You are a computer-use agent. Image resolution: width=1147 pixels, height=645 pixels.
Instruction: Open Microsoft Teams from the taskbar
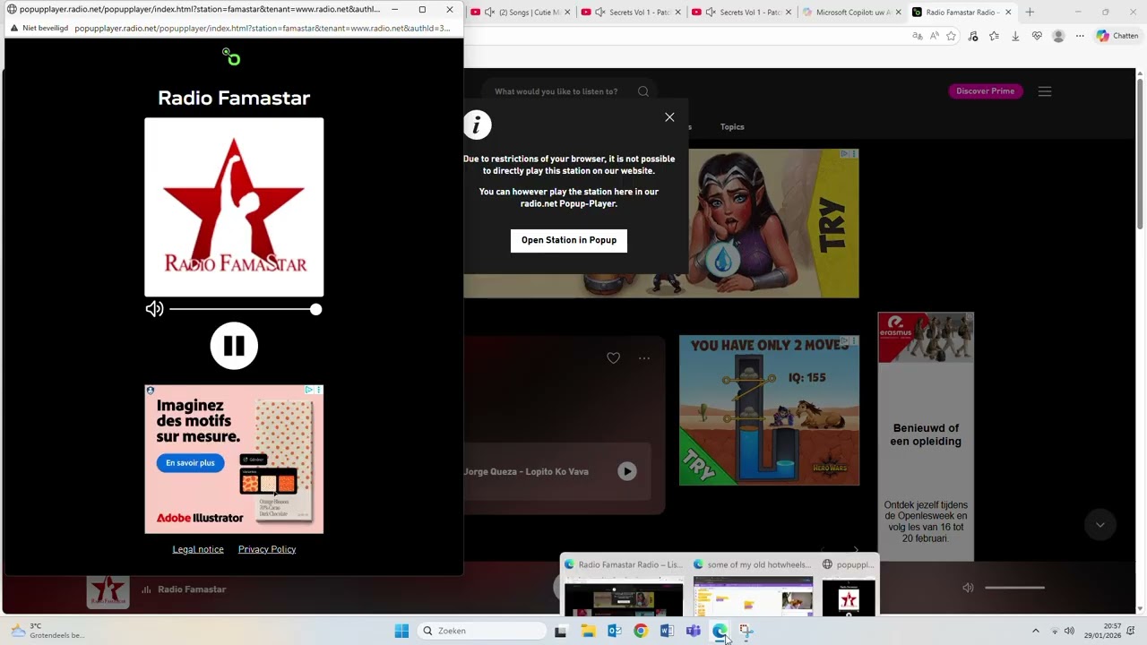[x=694, y=631]
